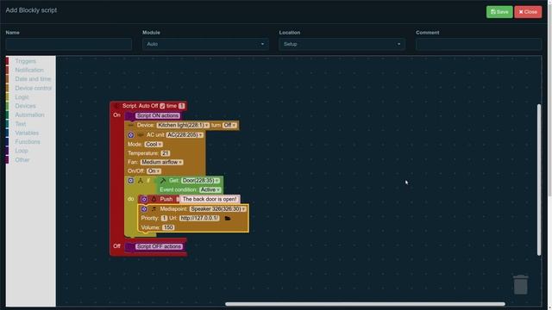Viewport: 552px width, 310px height.
Task: Close the Add Blockly script dialog
Action: pyautogui.click(x=528, y=12)
